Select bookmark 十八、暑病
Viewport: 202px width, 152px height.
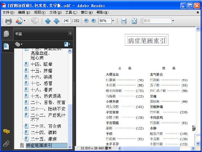pyautogui.click(x=41, y=90)
